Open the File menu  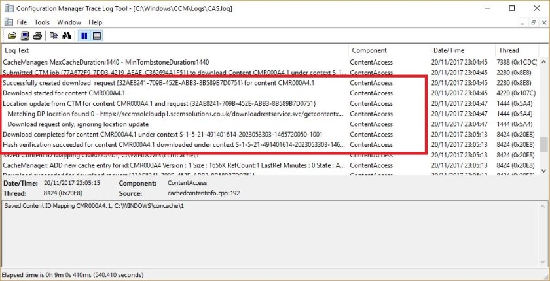point(22,22)
